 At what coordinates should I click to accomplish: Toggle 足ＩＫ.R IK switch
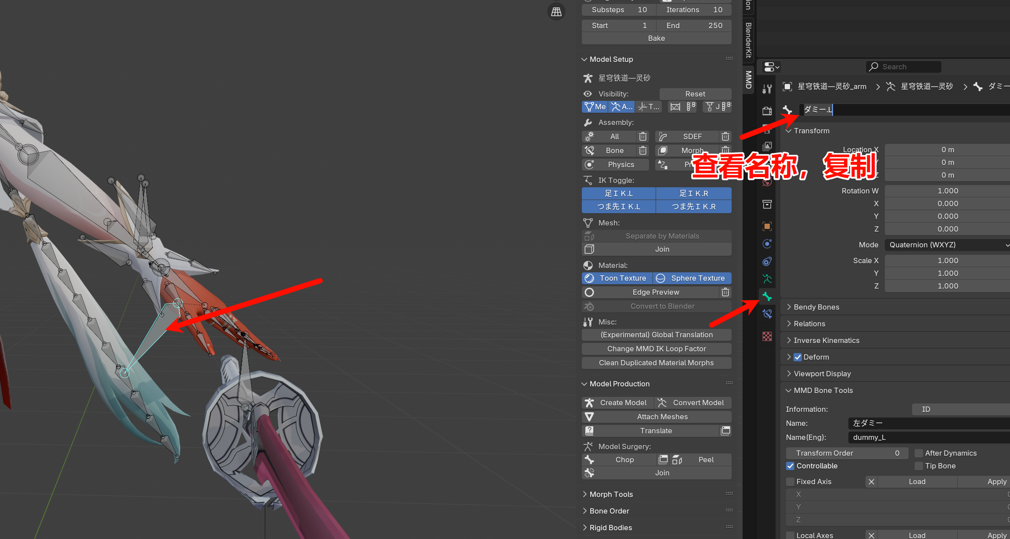[x=694, y=193]
